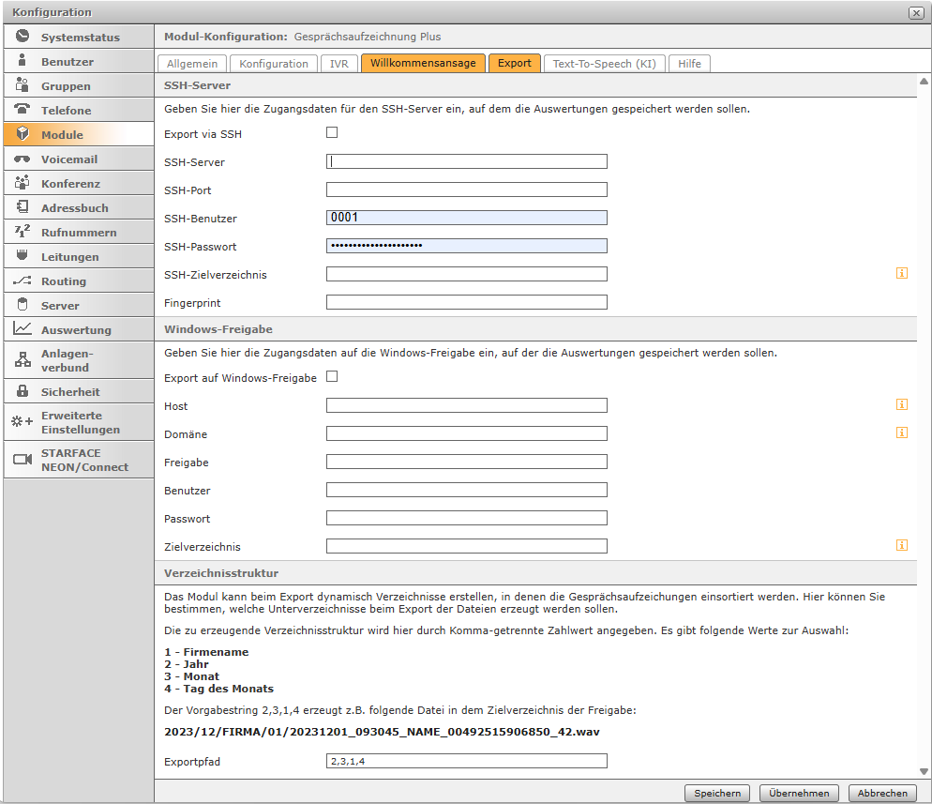Click the Adressbuch book icon

23,207
